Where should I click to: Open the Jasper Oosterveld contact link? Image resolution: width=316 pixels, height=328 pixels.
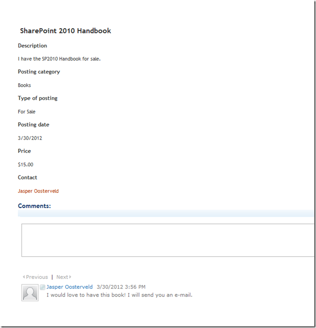[38, 191]
